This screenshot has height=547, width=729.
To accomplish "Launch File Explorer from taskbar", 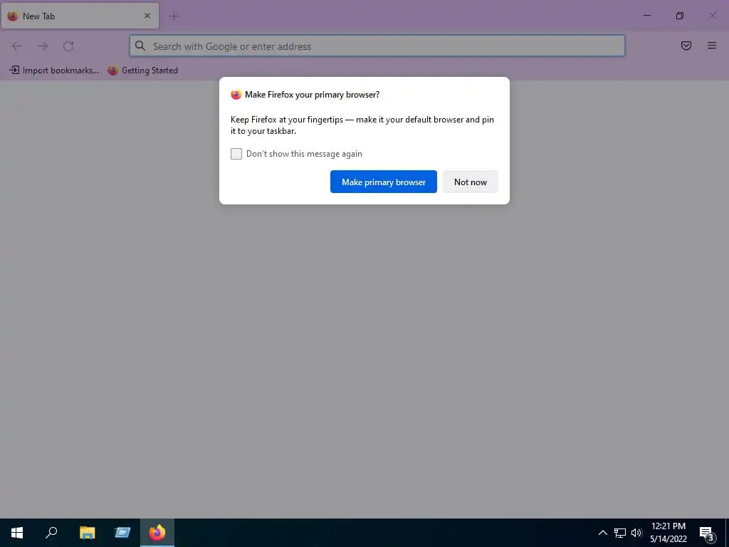I will click(x=88, y=533).
